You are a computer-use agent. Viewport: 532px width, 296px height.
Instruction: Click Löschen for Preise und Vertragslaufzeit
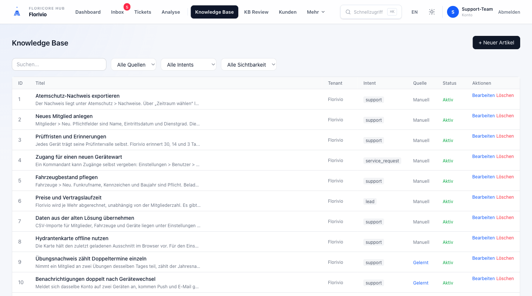(505, 197)
